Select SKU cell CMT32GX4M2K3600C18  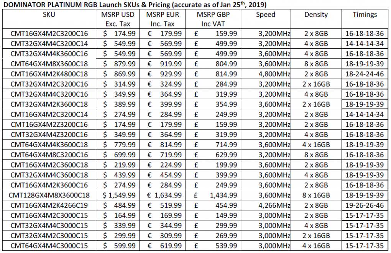[x=49, y=104]
